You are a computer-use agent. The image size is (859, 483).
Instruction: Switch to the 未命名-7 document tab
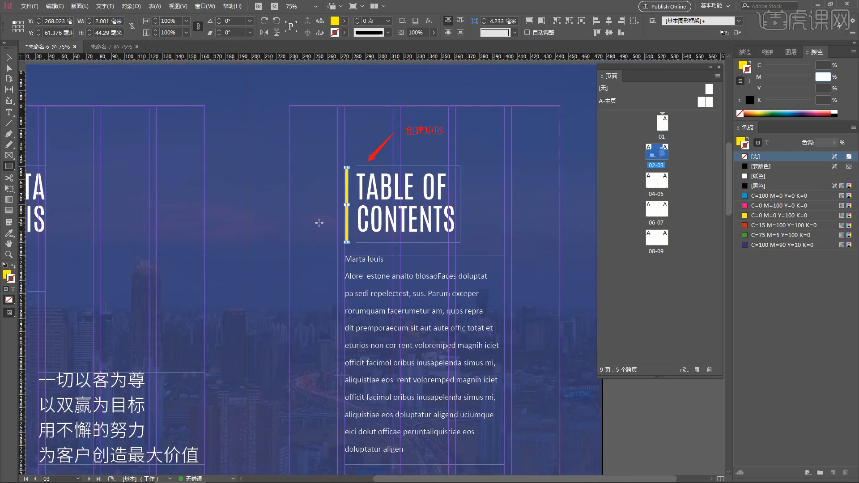(111, 47)
